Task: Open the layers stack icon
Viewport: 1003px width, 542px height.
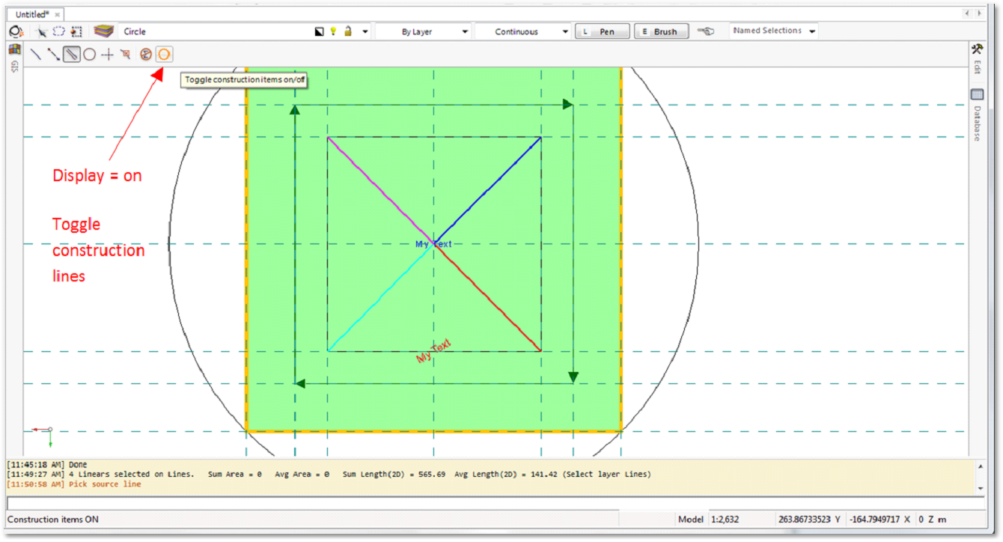Action: [104, 31]
